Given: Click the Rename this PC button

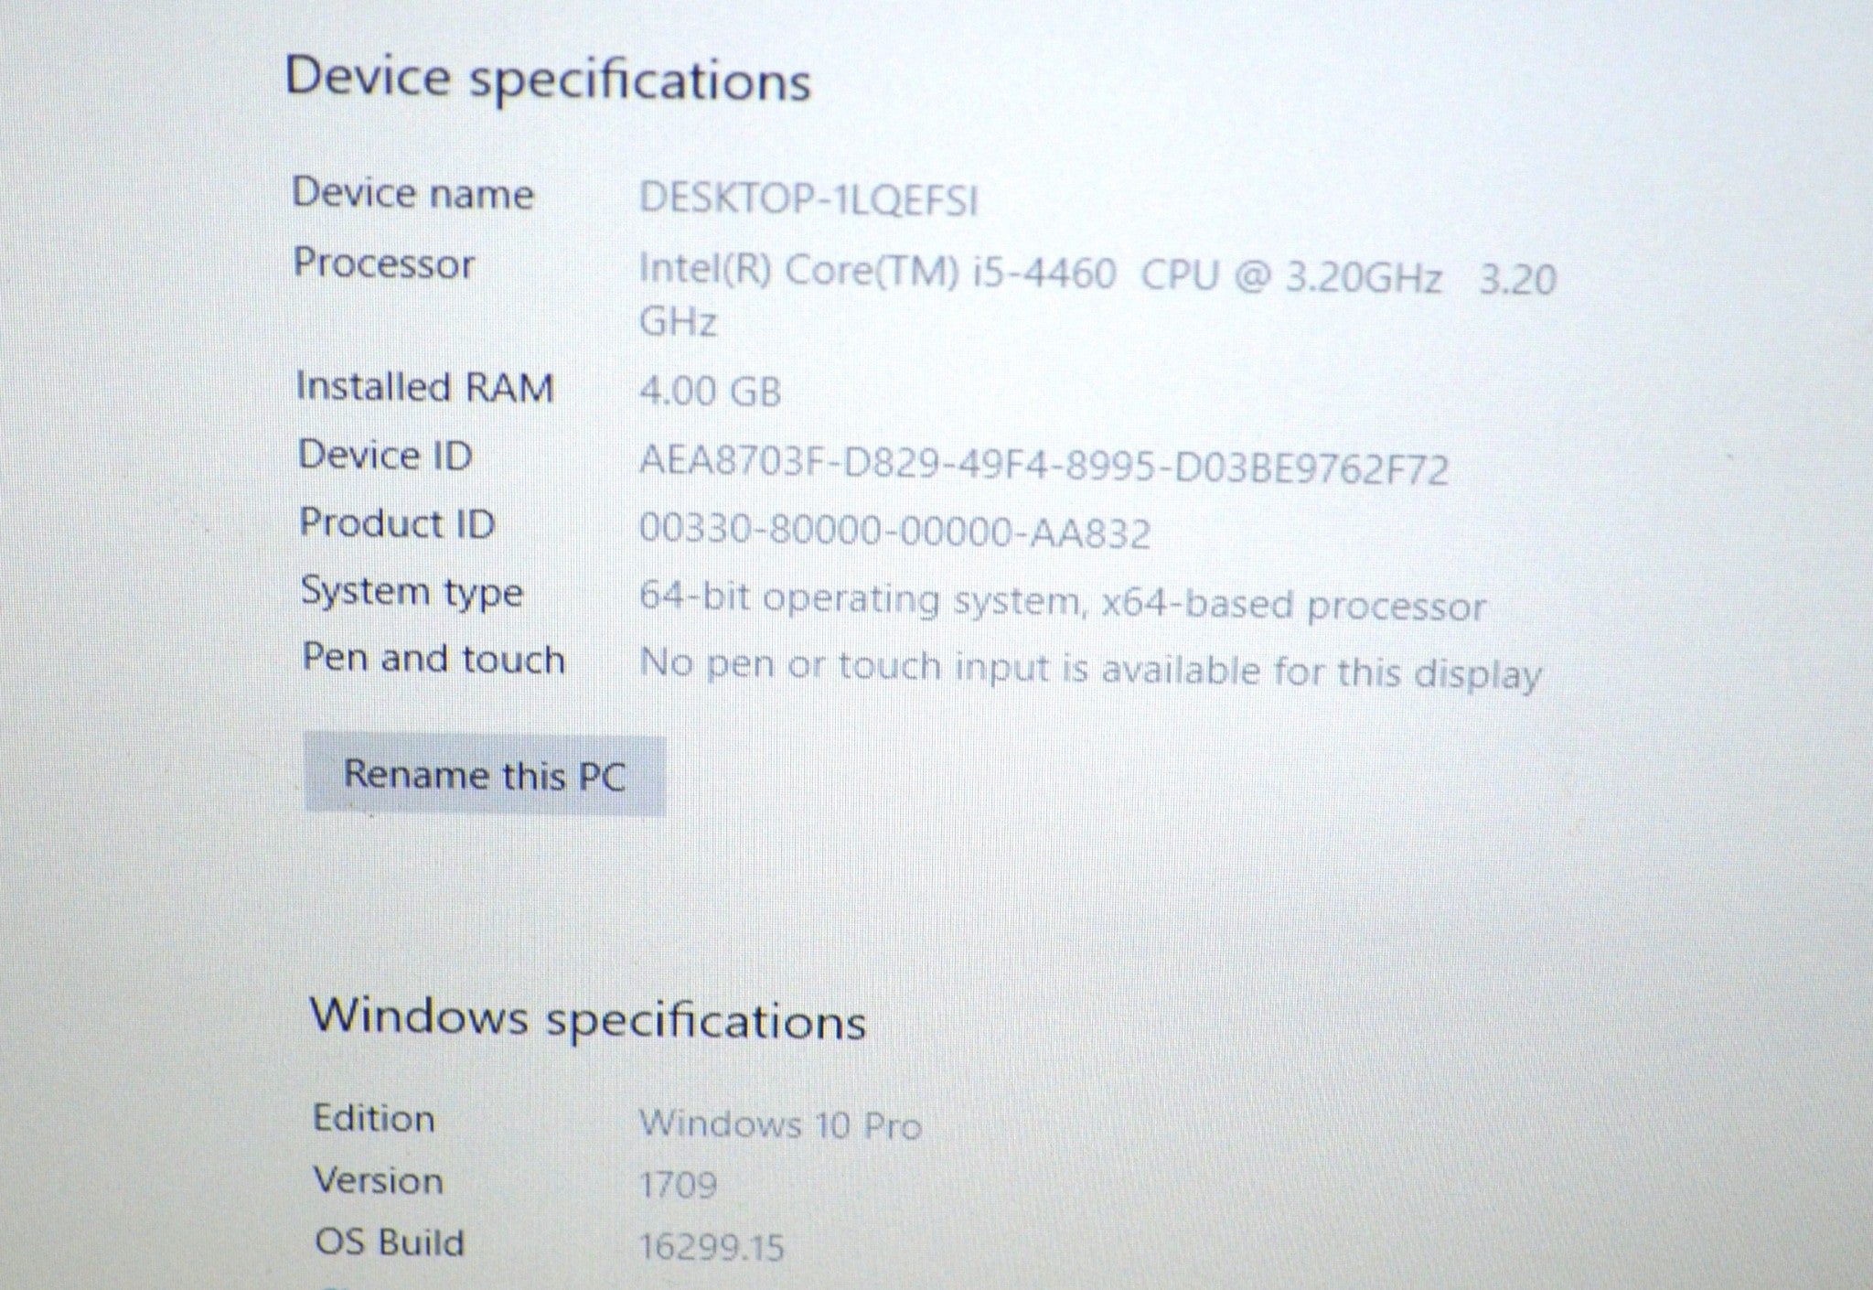Looking at the screenshot, I should click(484, 775).
